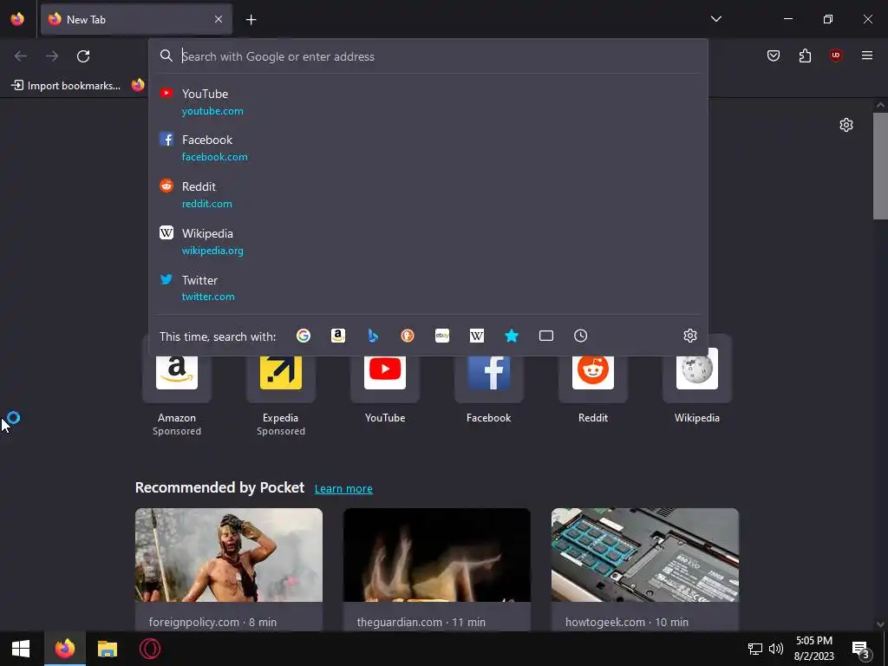This screenshot has height=666, width=888.
Task: Click Import bookmarks in bookmarks toolbar
Action: [x=66, y=86]
